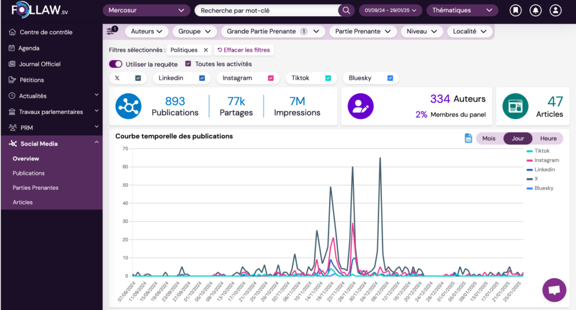Remove the Politiques filter tag
576x310 pixels.
pos(205,50)
